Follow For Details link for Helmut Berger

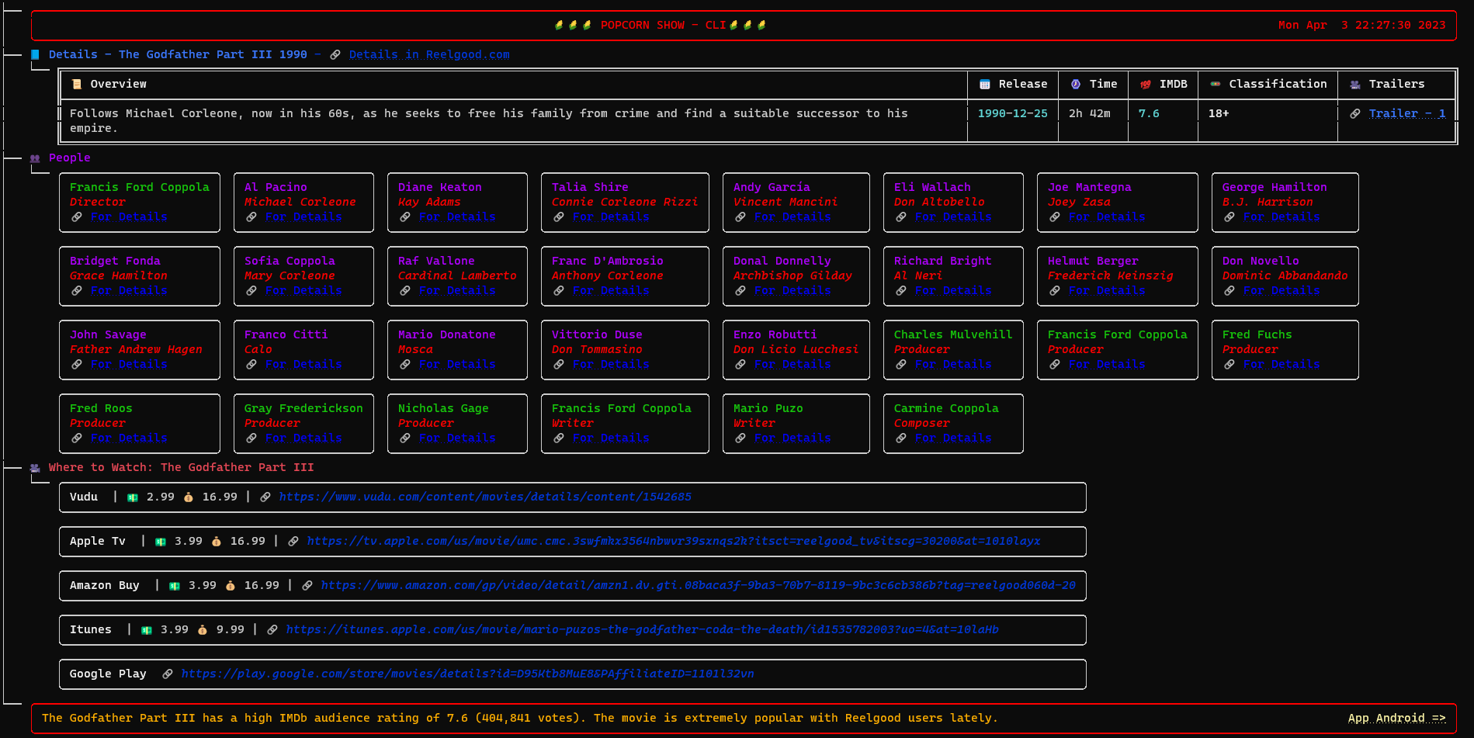pos(1107,291)
